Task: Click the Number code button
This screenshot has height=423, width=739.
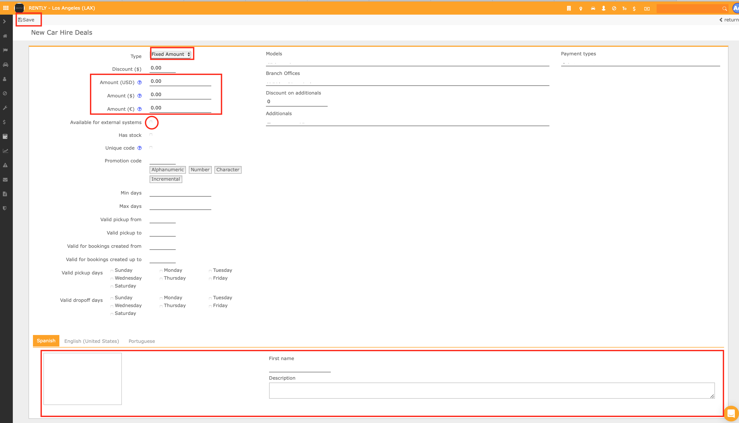Action: click(200, 170)
